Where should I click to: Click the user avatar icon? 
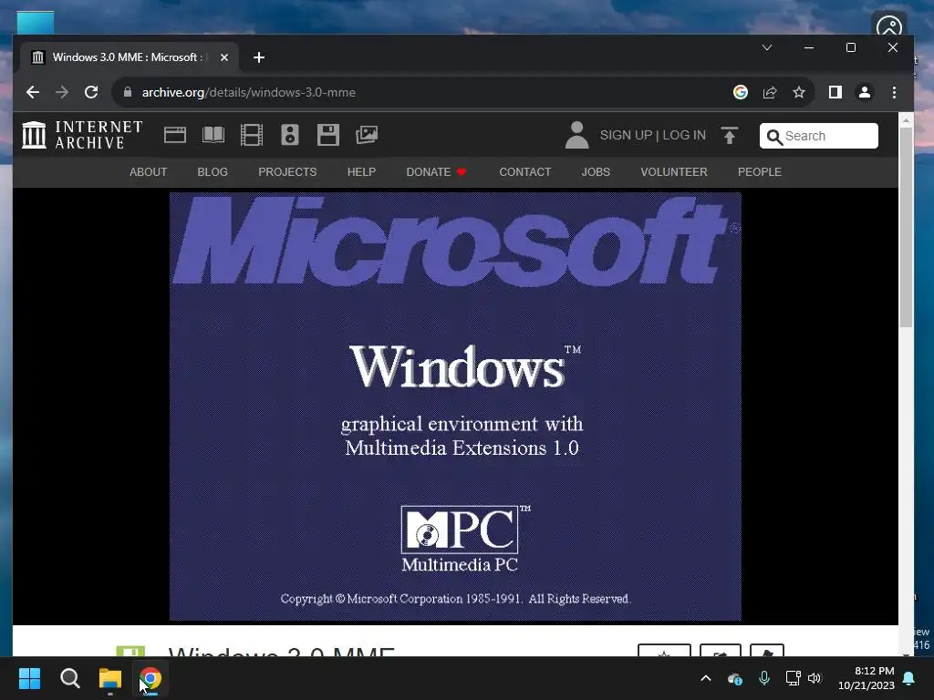pos(576,135)
